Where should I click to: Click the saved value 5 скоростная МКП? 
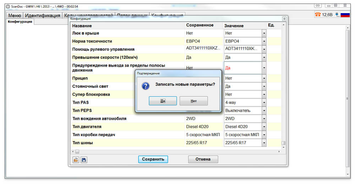pyautogui.click(x=203, y=135)
